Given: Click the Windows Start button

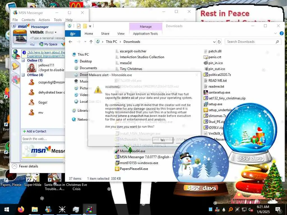Looking at the screenshot, I should [x=7, y=209].
